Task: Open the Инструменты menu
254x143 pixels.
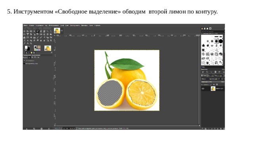Action: click(x=75, y=25)
